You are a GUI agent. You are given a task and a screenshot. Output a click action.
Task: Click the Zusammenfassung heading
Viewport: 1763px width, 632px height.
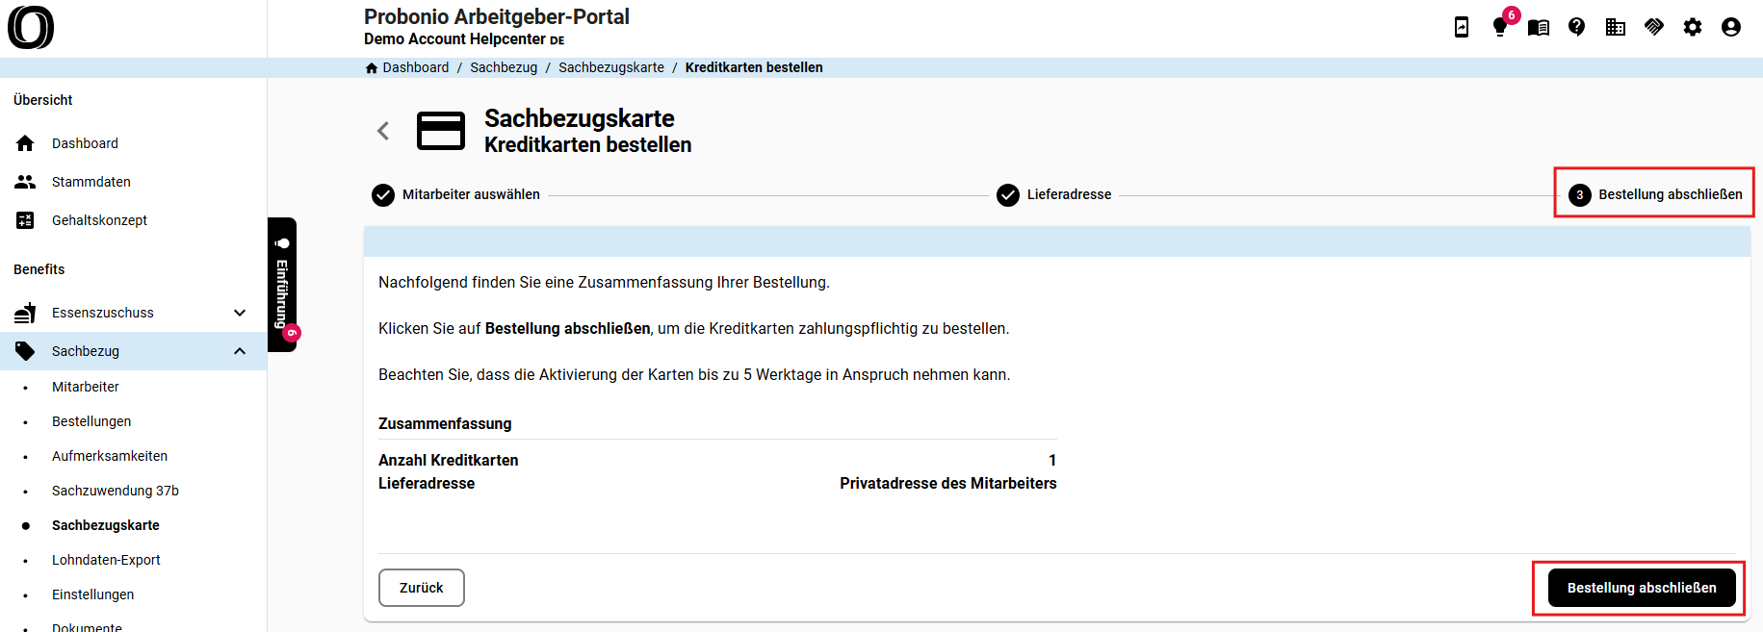445,423
